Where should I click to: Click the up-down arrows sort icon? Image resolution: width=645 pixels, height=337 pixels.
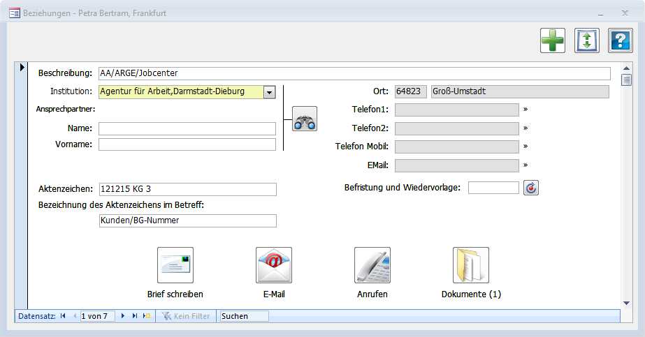(x=586, y=41)
